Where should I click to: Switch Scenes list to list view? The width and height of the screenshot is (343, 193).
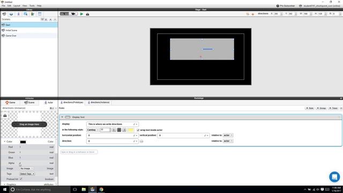(x=46, y=19)
